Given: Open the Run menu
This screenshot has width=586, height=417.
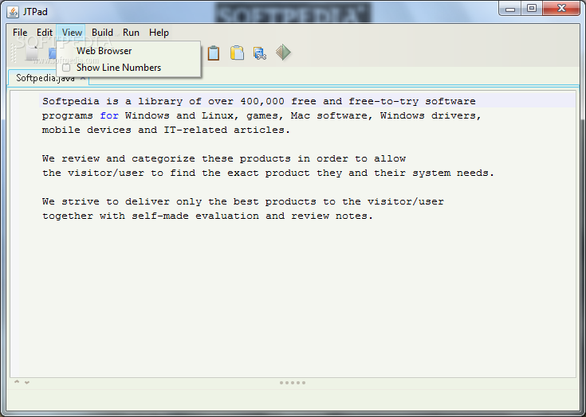Looking at the screenshot, I should pos(131,33).
